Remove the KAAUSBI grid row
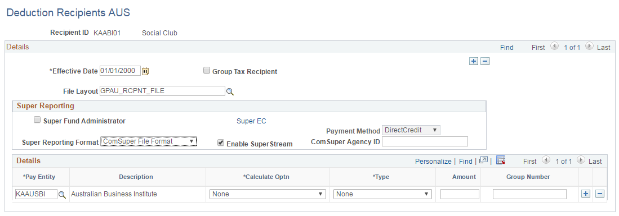The image size is (619, 216). point(600,194)
